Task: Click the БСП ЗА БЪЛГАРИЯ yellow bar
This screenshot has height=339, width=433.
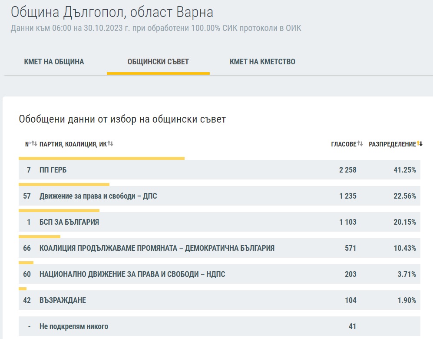Action: pyautogui.click(x=59, y=210)
